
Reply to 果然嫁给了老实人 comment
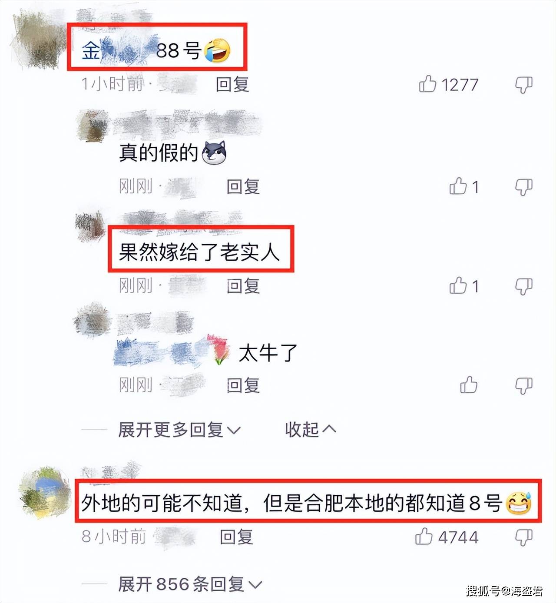243,286
